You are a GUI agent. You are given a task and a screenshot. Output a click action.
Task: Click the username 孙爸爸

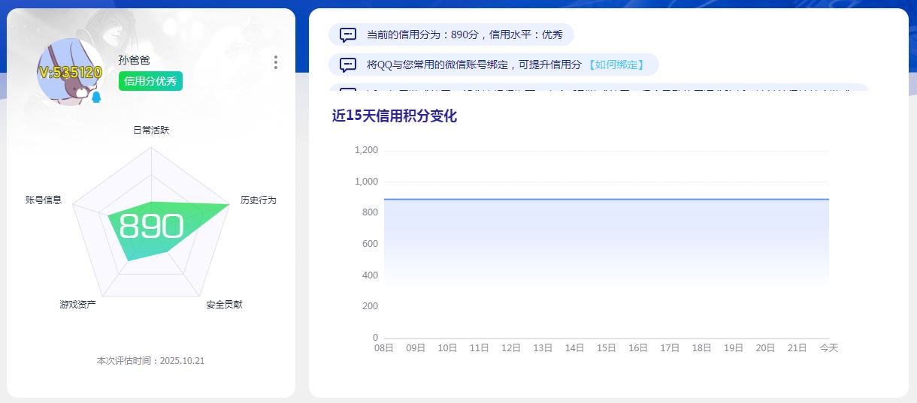134,60
